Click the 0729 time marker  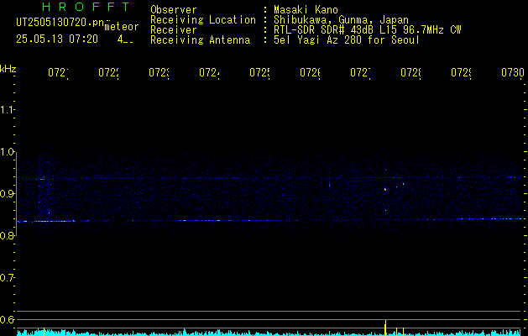[x=461, y=72]
